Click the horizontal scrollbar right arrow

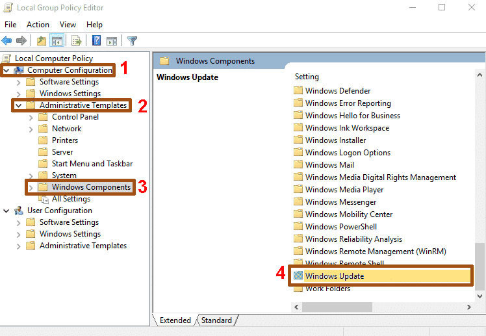[469, 307]
